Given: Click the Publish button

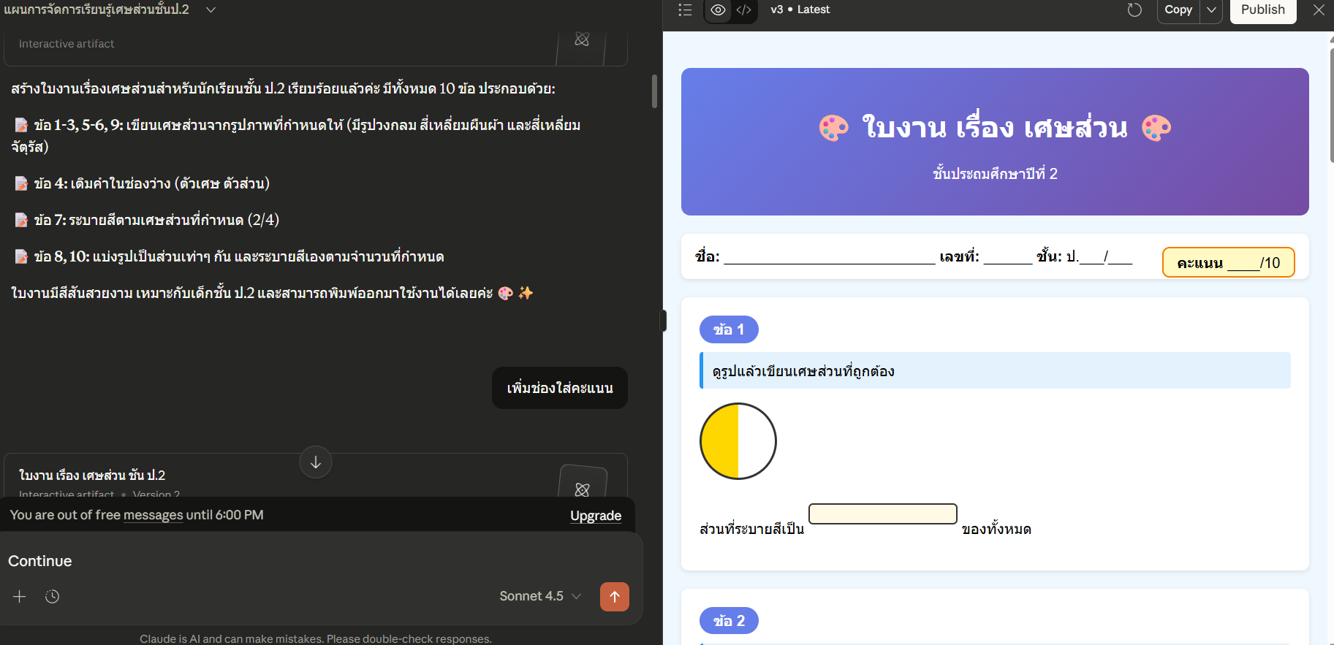Looking at the screenshot, I should 1262,10.
